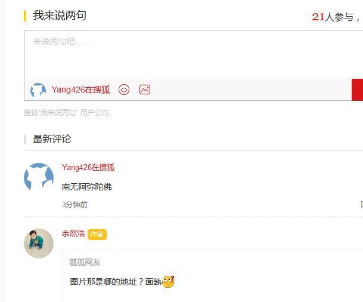Click quoted comment 图片那是哪的地址？面熟
This screenshot has height=302, width=363.
click(116, 282)
